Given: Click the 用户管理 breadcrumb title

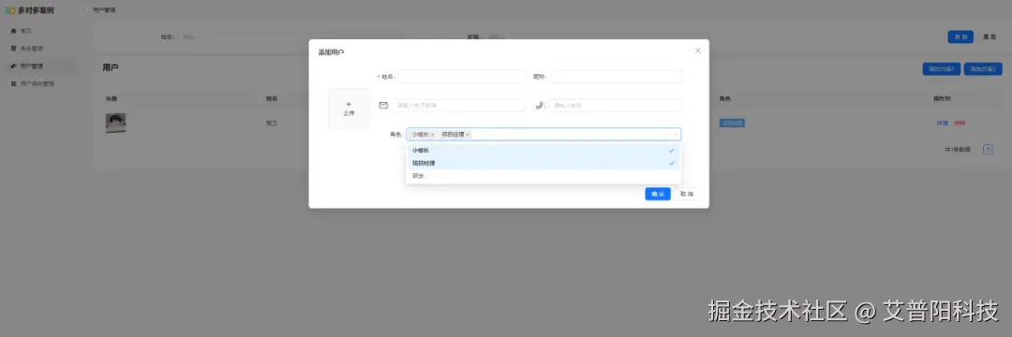Looking at the screenshot, I should coord(105,11).
